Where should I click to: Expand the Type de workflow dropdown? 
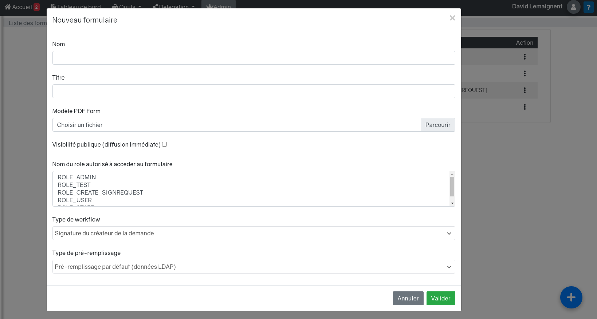tap(254, 233)
